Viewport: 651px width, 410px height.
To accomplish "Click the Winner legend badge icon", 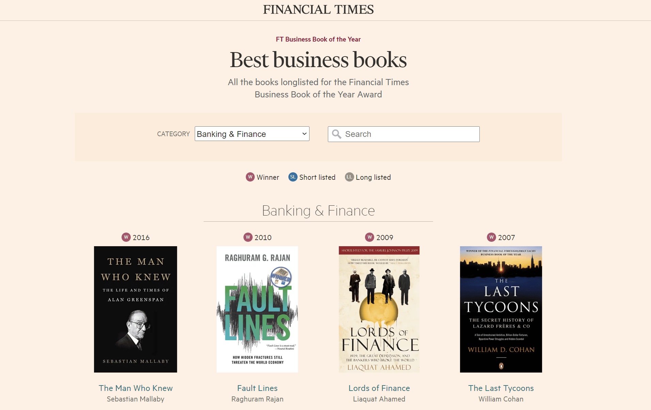I will (250, 177).
